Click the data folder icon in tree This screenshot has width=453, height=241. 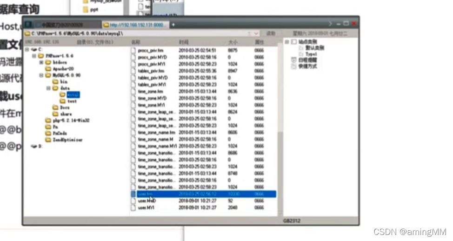55,88
